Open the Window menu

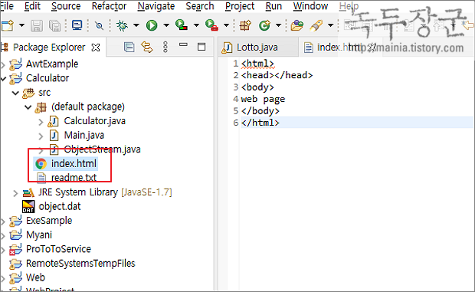click(x=310, y=6)
